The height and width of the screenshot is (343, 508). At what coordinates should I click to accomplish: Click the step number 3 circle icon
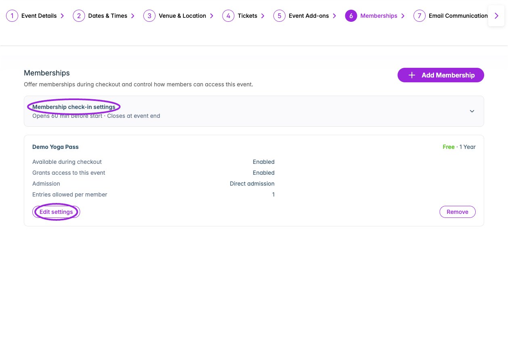pyautogui.click(x=149, y=16)
